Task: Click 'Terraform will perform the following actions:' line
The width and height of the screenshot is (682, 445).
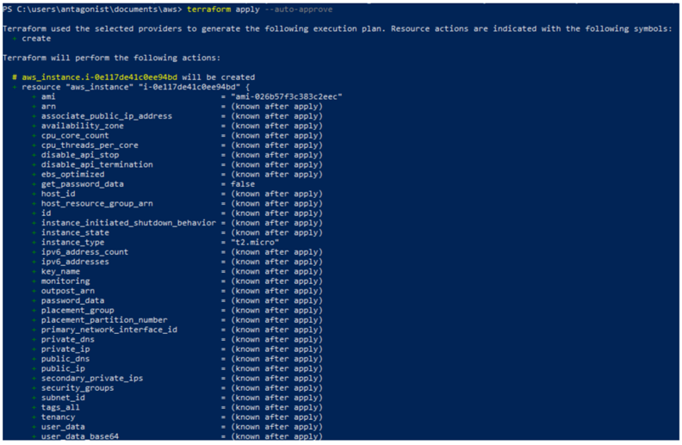Action: point(111,58)
